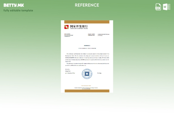Click the gold bar at document bottom
Viewport: 174px width, 113px height.
(87, 91)
